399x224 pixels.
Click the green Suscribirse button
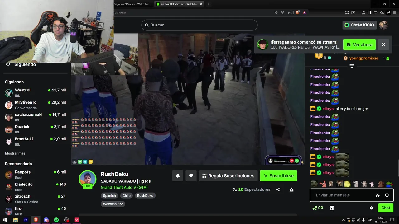point(278,176)
